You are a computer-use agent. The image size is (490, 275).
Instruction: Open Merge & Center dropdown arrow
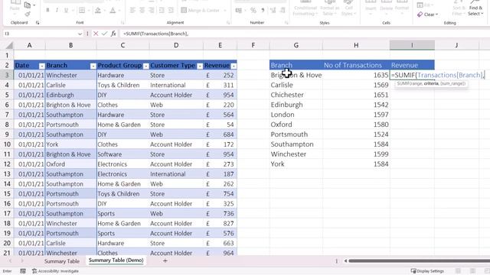coord(224,11)
